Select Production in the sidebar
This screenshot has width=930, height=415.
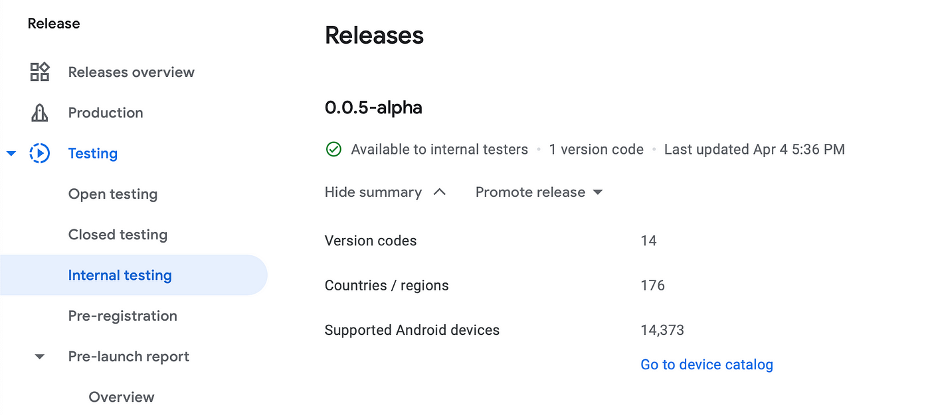[106, 113]
